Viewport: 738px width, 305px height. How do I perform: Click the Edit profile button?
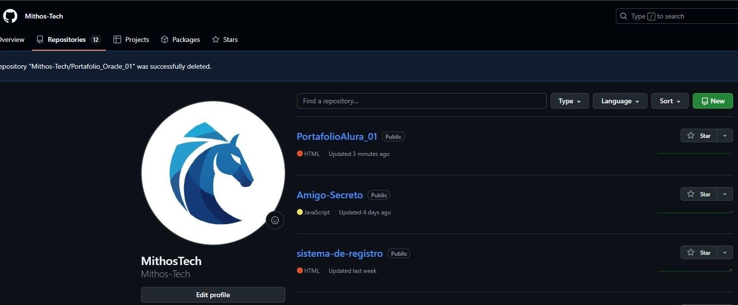[213, 295]
